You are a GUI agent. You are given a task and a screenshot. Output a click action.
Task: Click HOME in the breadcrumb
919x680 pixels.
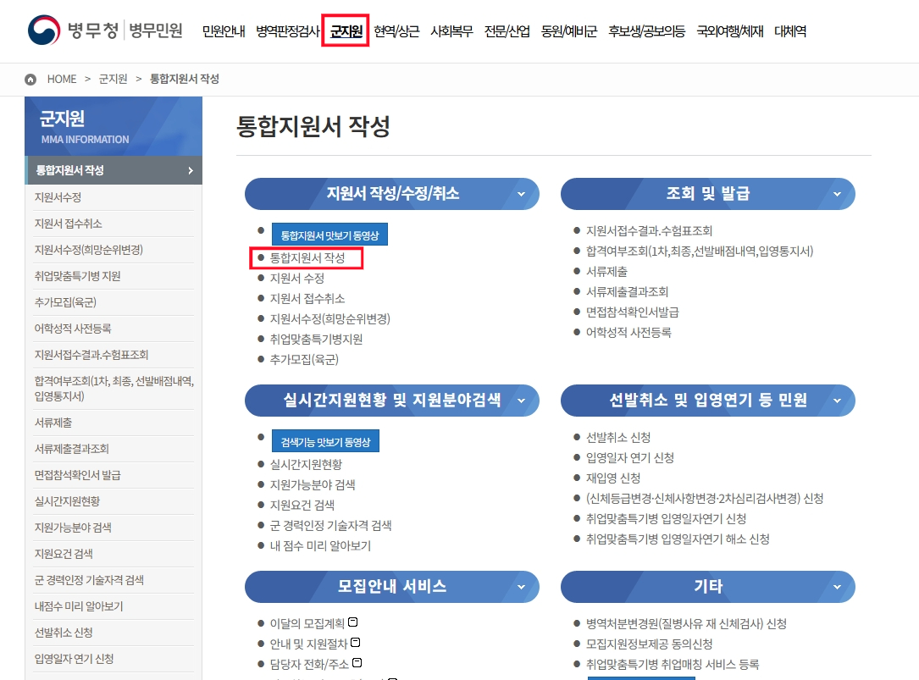[62, 79]
